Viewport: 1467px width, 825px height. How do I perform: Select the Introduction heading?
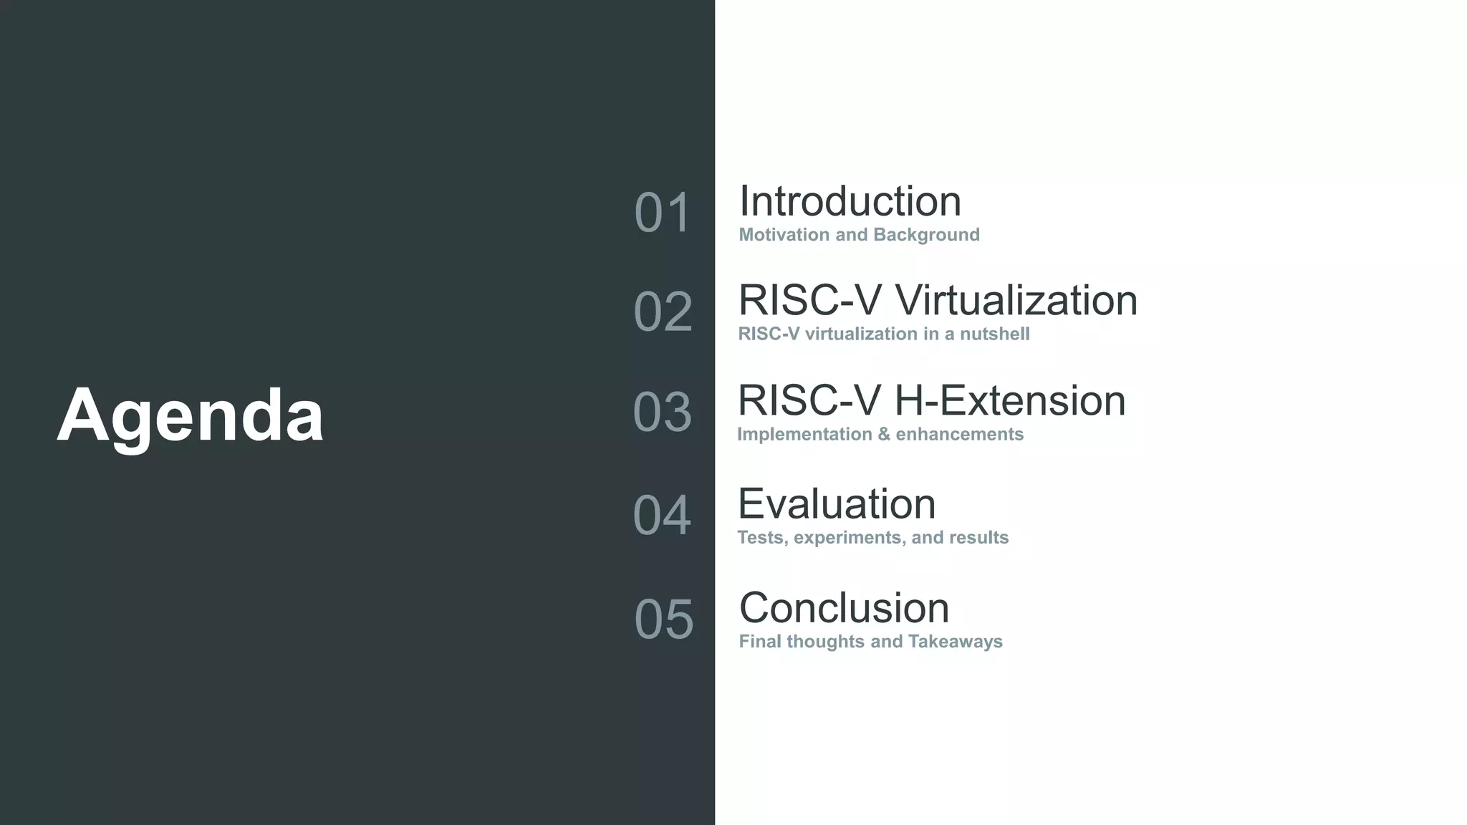(x=850, y=201)
